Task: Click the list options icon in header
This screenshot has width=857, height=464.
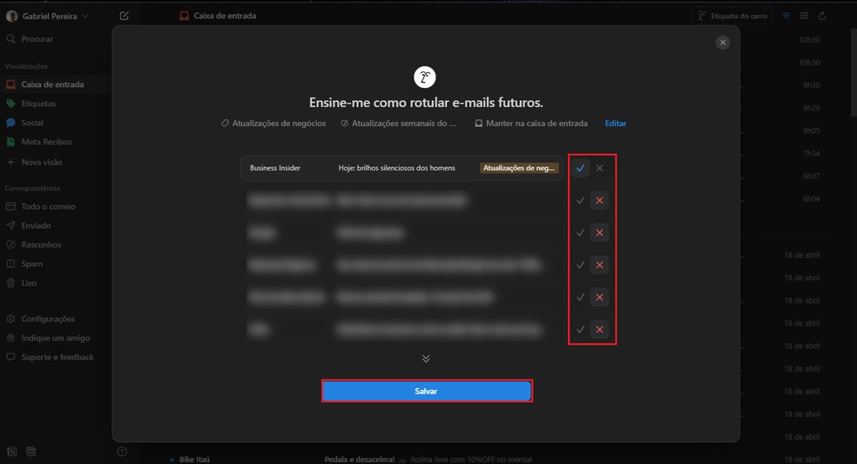Action: point(804,16)
